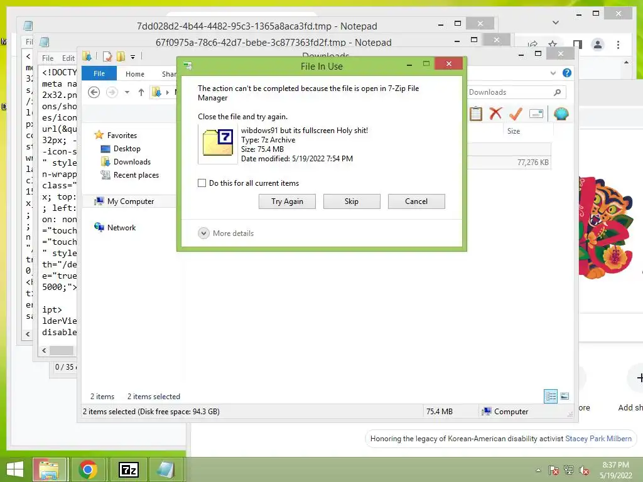Click the Paste clipboard toolbar icon
Viewport: 643px width, 482px height.
pos(476,114)
